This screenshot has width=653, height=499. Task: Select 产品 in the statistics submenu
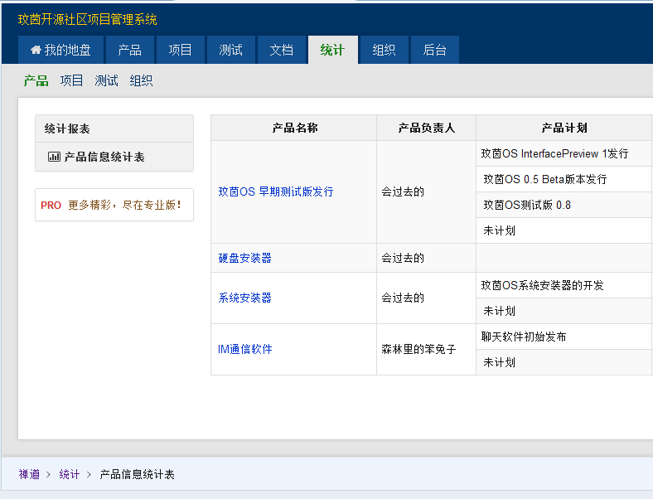[36, 80]
